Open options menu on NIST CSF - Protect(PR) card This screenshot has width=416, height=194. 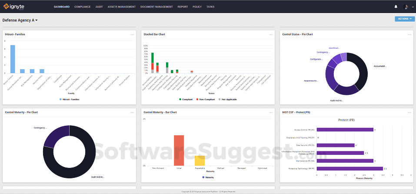[x=409, y=113]
